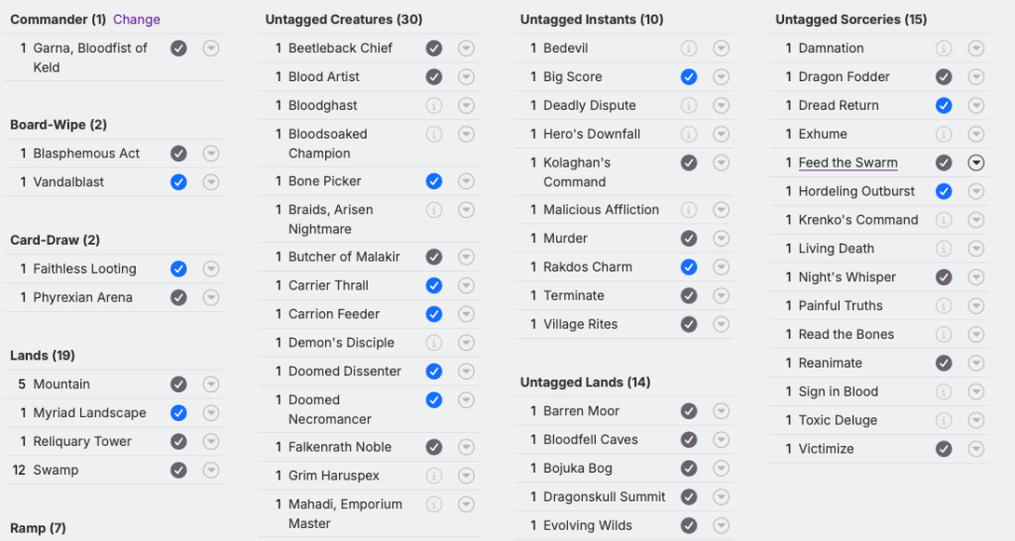The height and width of the screenshot is (541, 1015).
Task: Click the info icon next to Hero's Downfall
Action: [689, 134]
